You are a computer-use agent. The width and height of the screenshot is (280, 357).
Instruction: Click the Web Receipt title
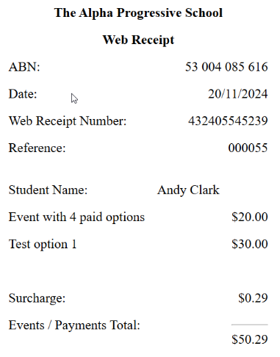[138, 40]
